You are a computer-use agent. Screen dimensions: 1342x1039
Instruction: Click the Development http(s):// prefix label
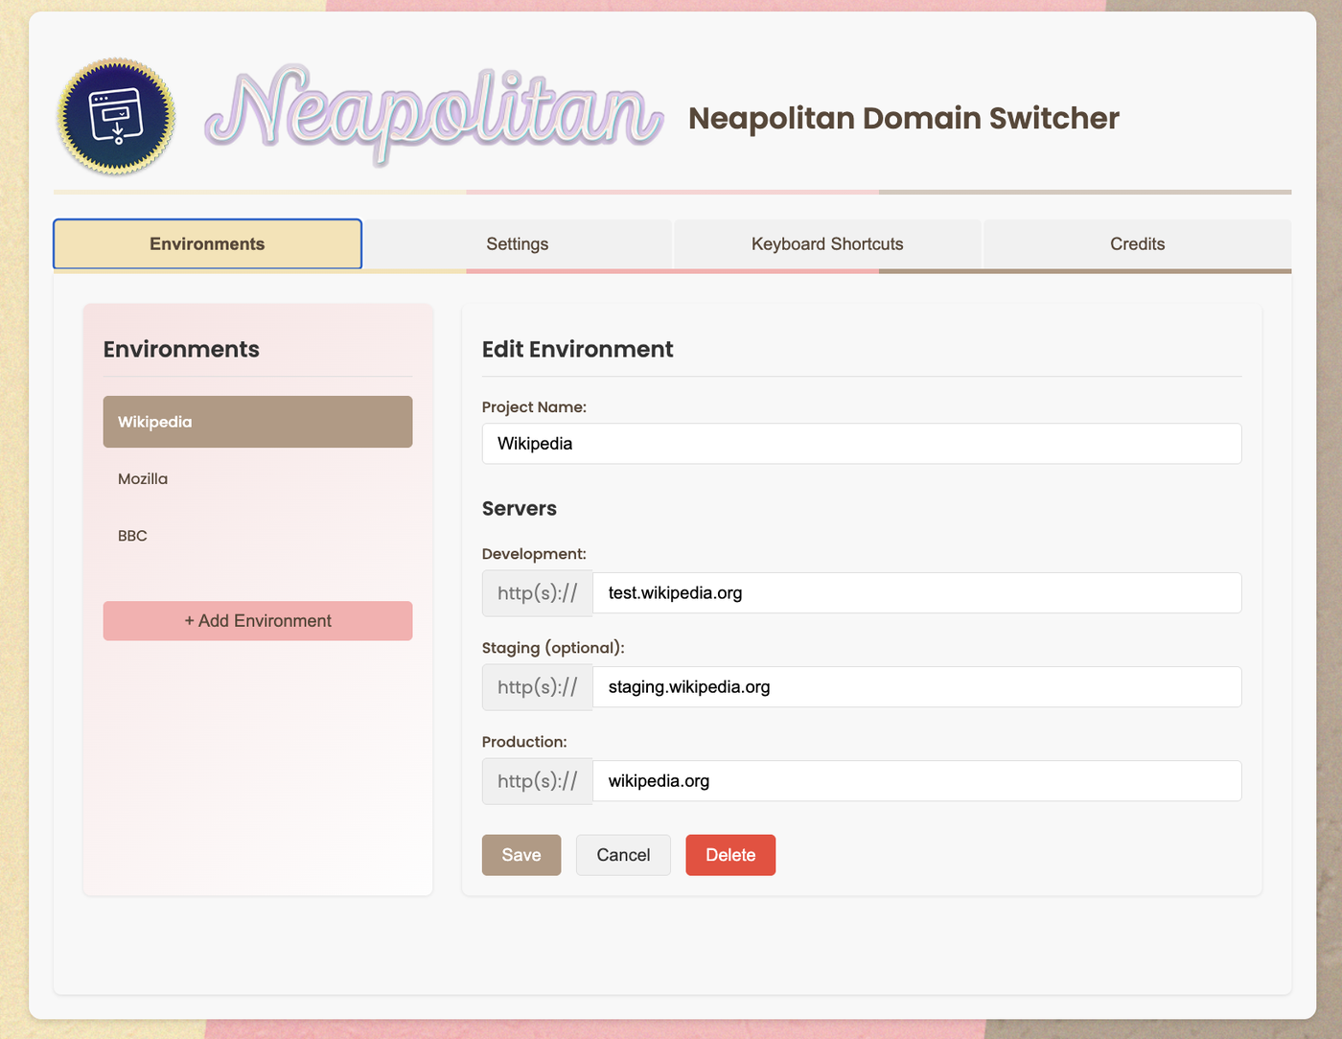538,592
